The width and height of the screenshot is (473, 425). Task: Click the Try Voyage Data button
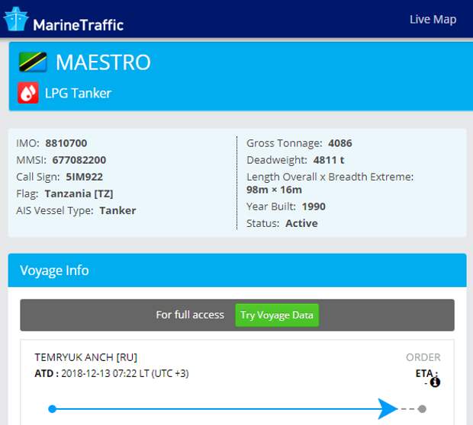pos(277,315)
